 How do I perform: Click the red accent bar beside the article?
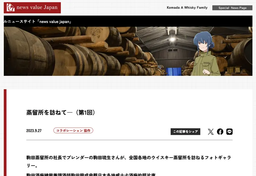5,133
